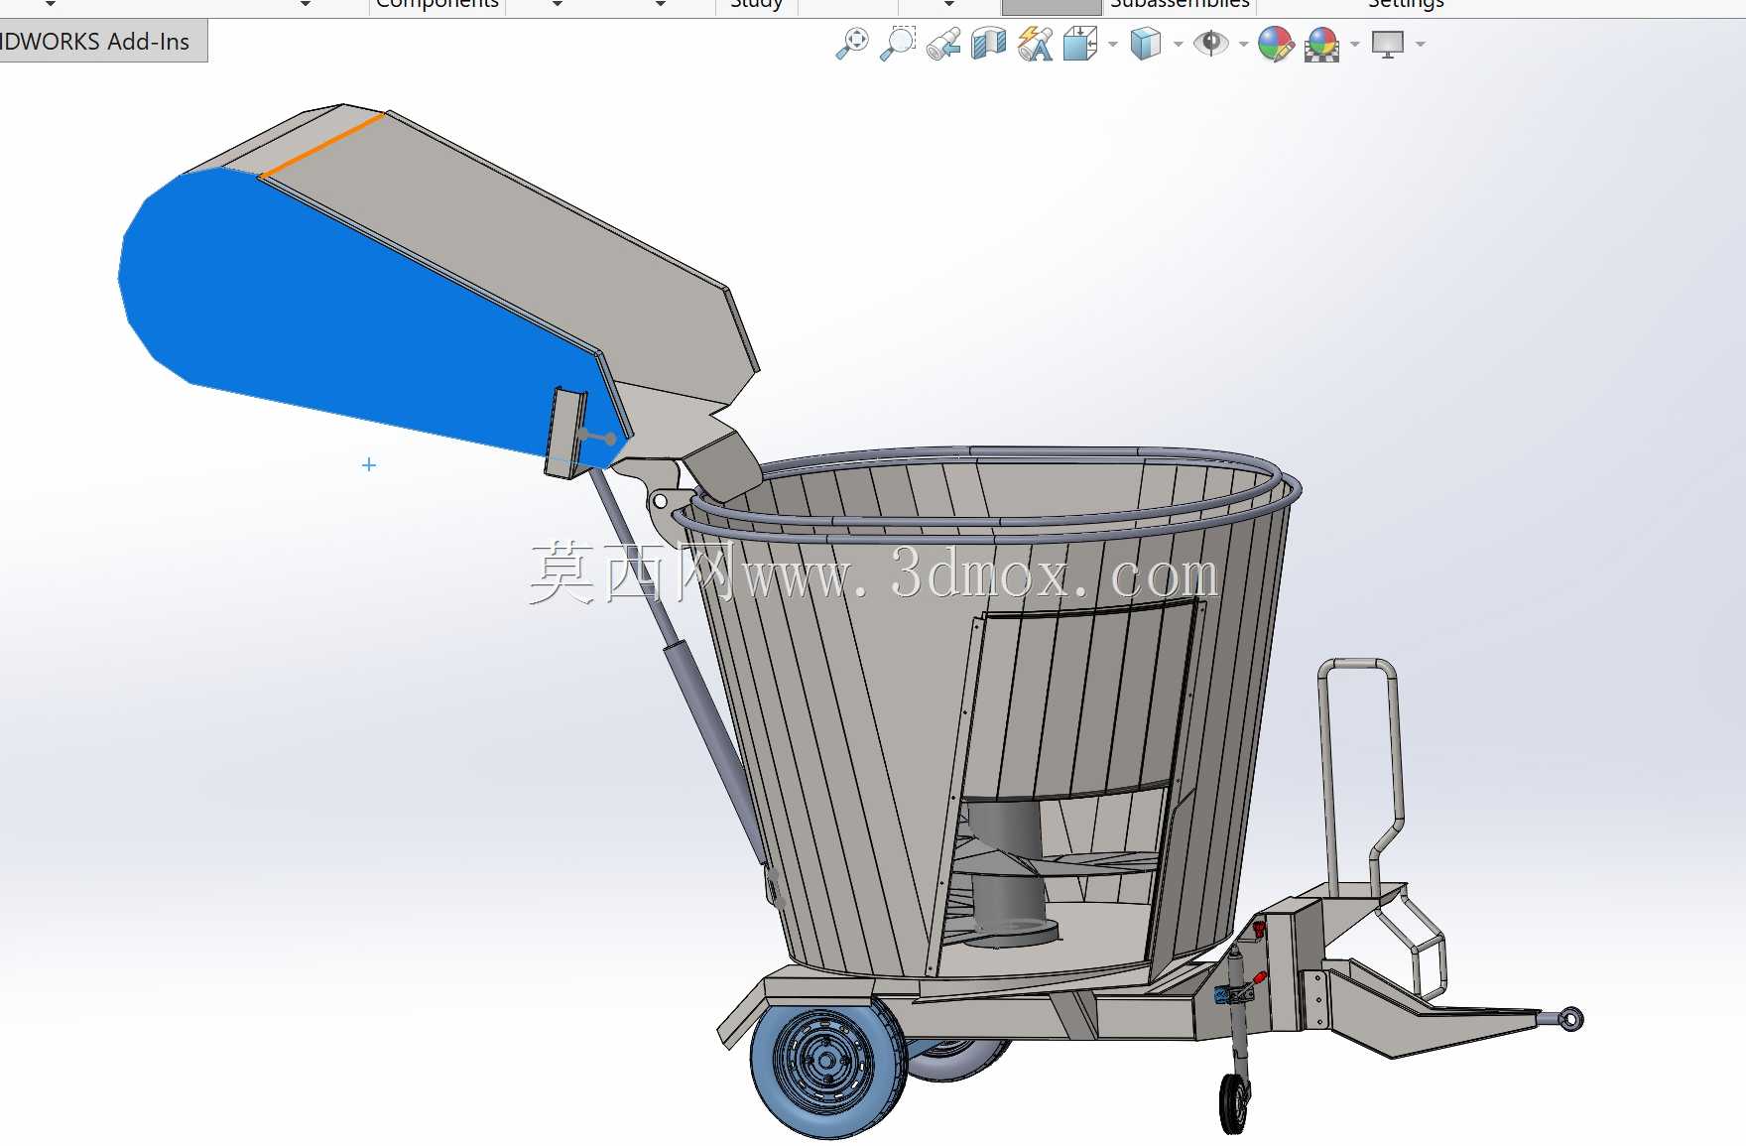Click the Edit Appearance color sphere icon

click(x=1276, y=44)
